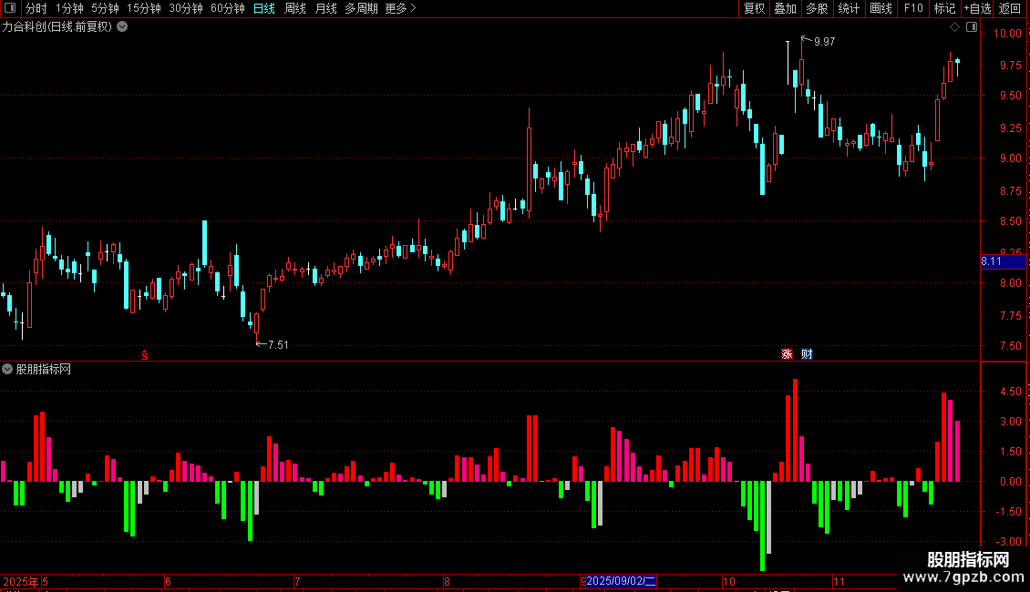Click the 2025年 year label on time axis

[20, 581]
